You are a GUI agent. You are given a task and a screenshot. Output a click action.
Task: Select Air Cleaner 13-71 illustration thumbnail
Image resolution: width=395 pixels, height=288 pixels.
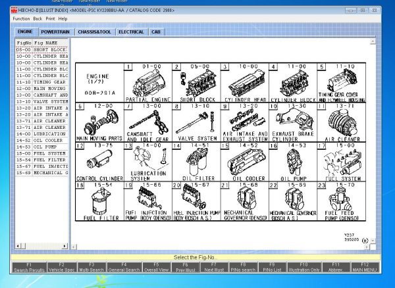(x=342, y=122)
